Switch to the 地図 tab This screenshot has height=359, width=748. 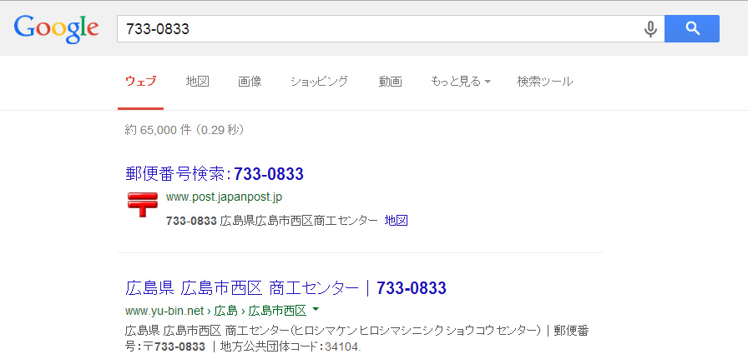(x=198, y=82)
